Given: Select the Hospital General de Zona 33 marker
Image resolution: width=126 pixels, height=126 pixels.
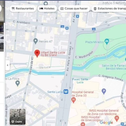Looking at the screenshot, I should [73, 100].
